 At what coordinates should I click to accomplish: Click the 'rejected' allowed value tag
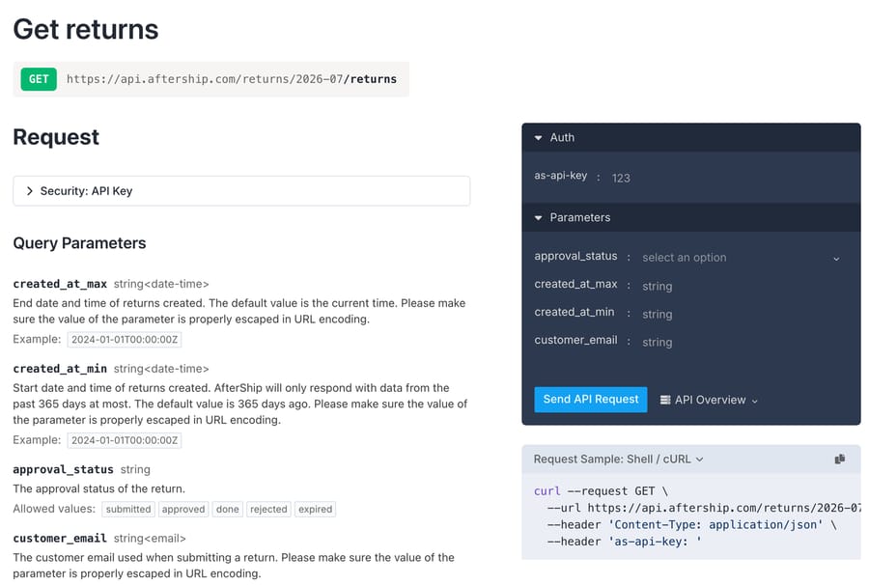[268, 509]
